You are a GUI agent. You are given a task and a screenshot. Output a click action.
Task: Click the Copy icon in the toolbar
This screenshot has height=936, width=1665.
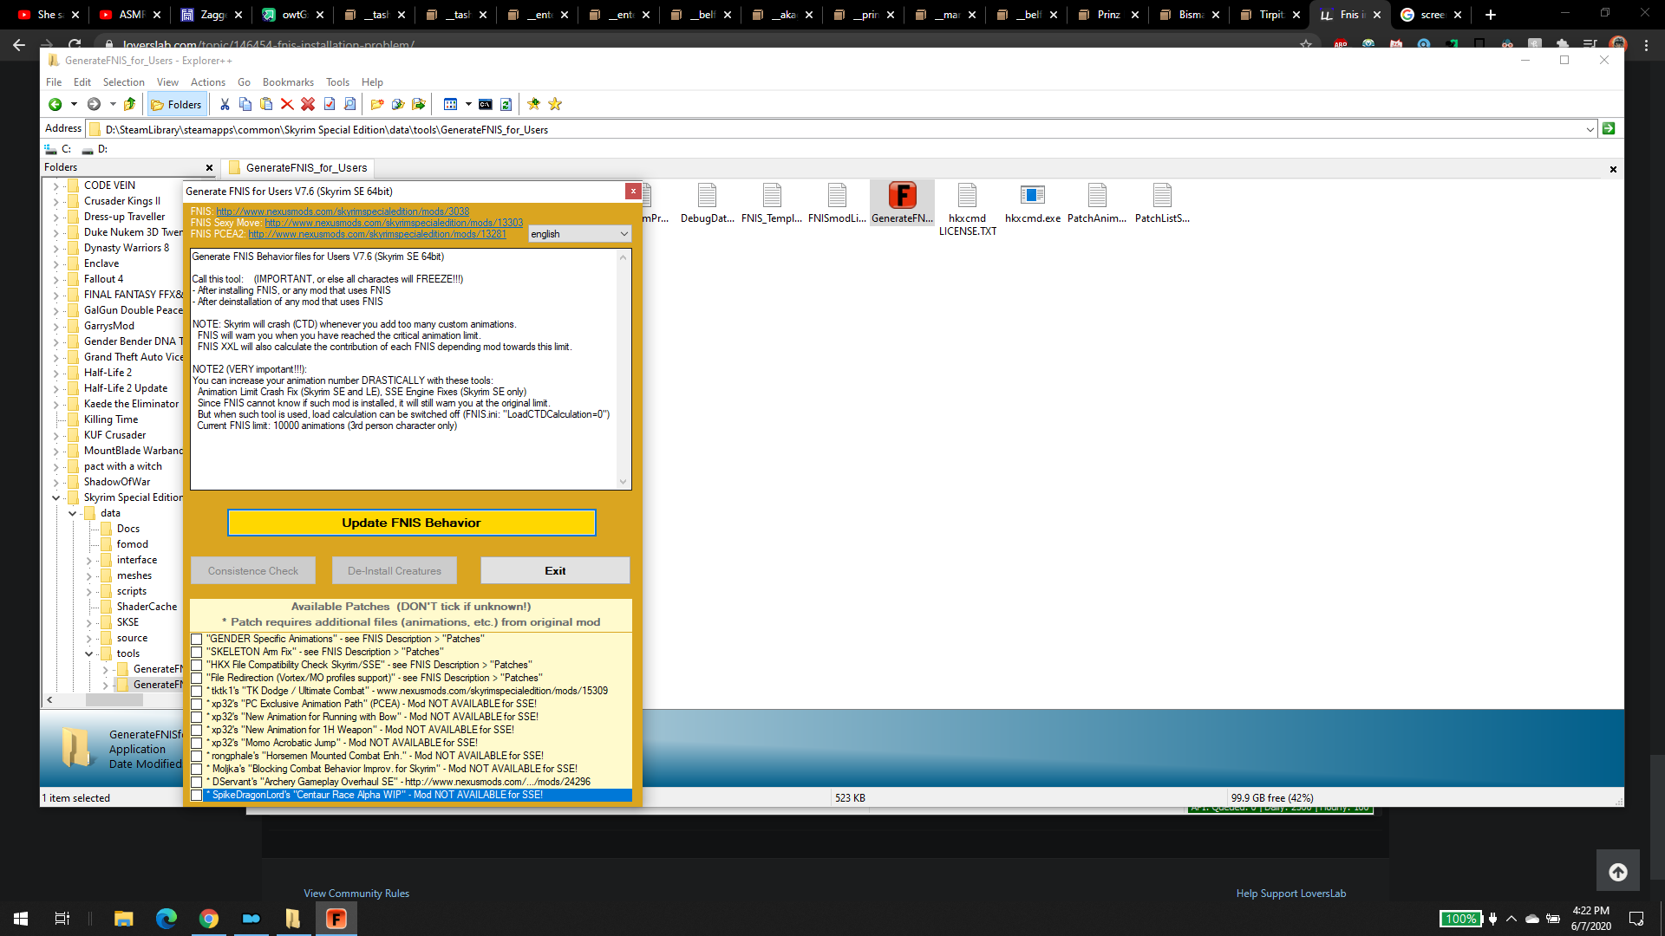coord(245,104)
